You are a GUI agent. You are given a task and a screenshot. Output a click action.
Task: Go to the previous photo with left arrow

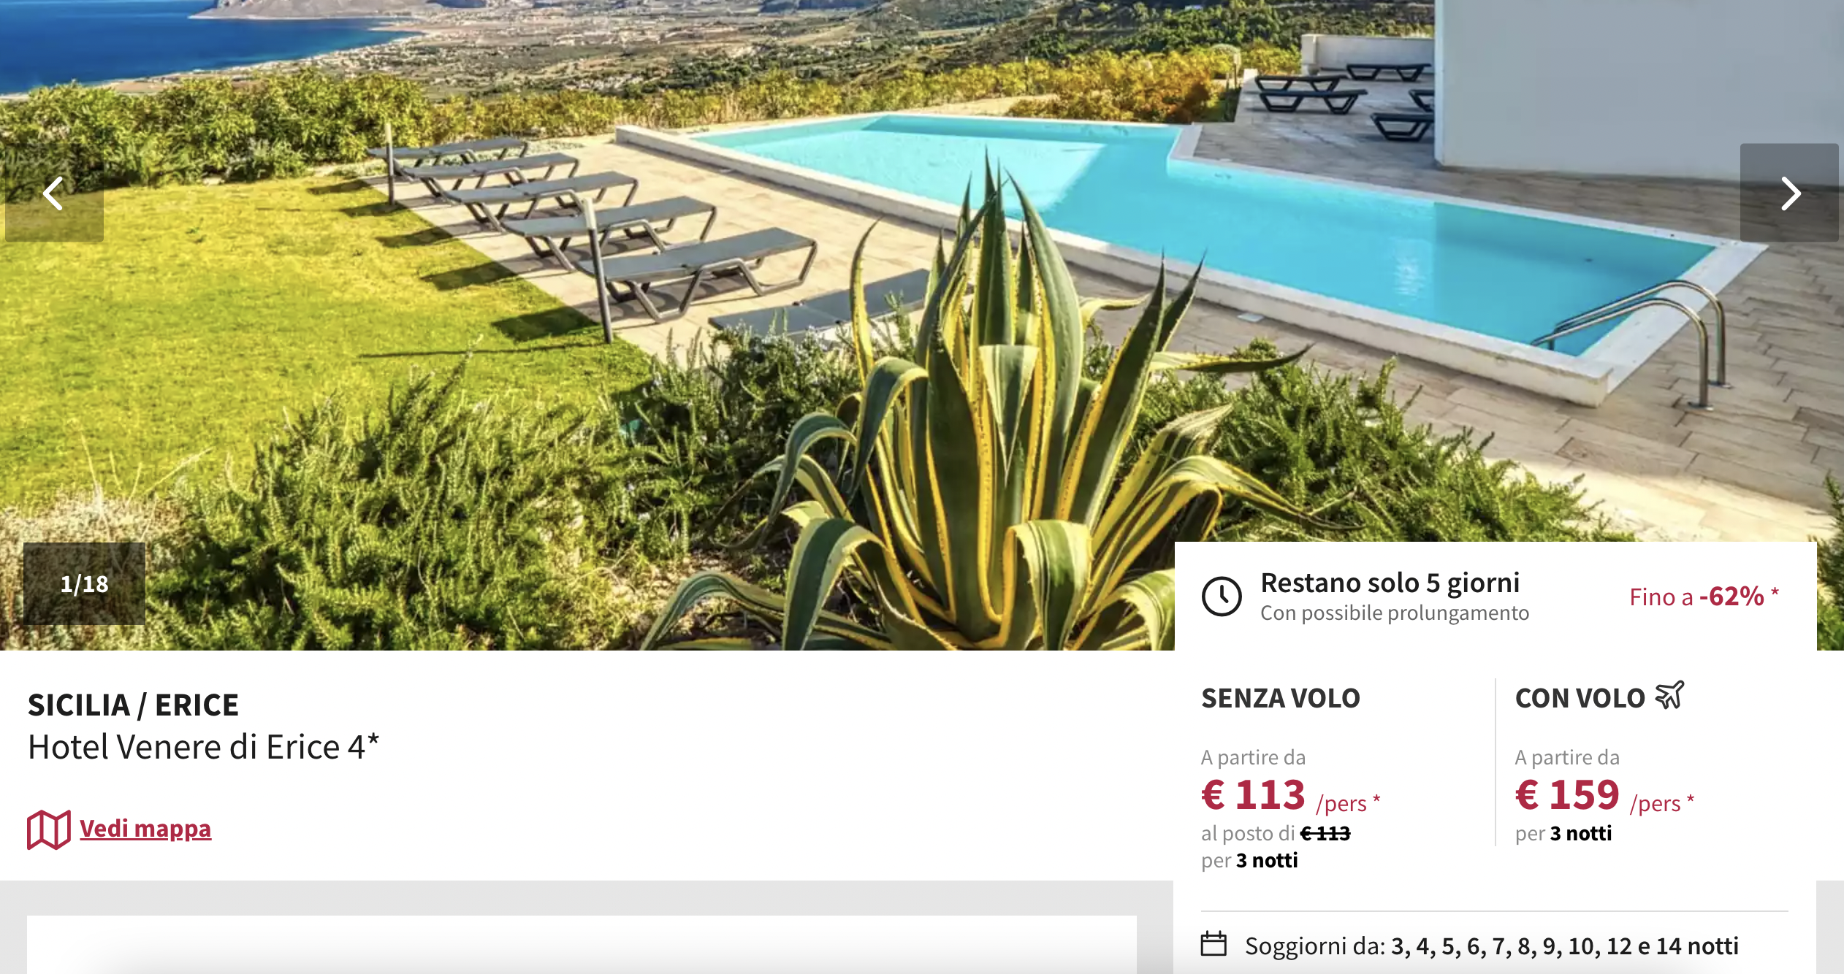pos(54,193)
